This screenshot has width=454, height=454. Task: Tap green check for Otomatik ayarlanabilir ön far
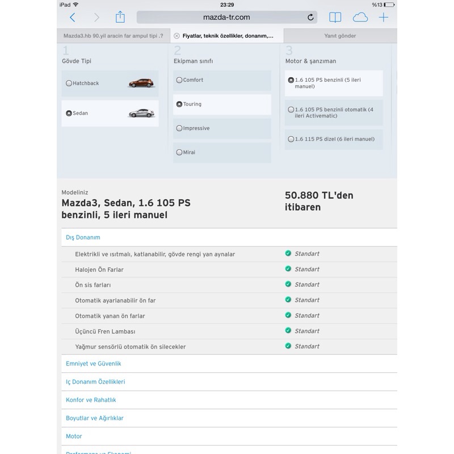[288, 300]
